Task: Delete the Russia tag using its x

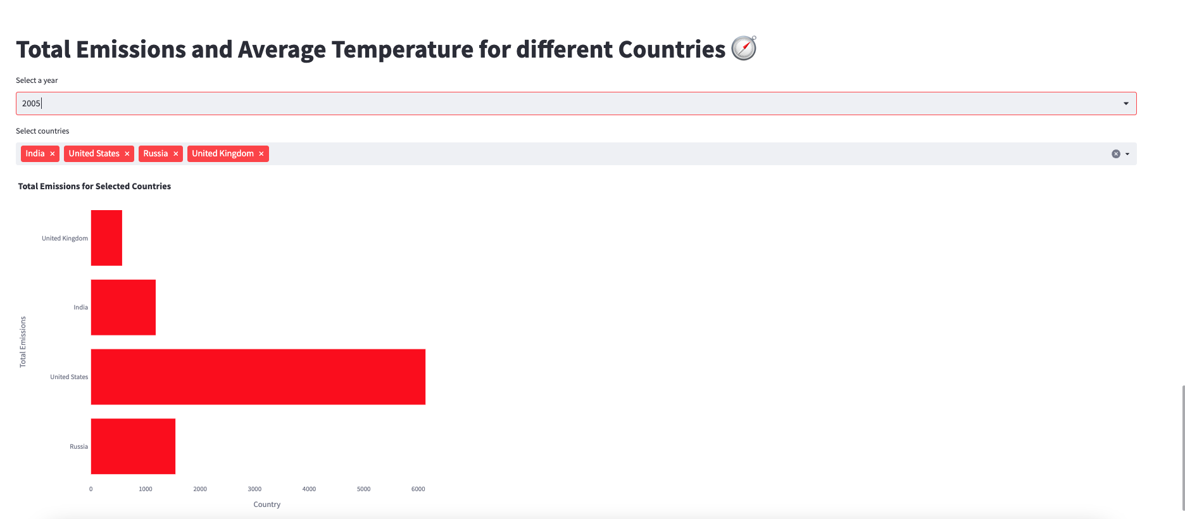Action: click(176, 154)
